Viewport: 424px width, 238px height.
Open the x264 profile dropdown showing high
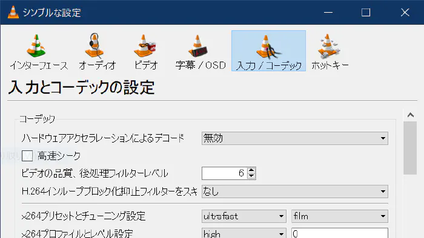click(x=244, y=233)
